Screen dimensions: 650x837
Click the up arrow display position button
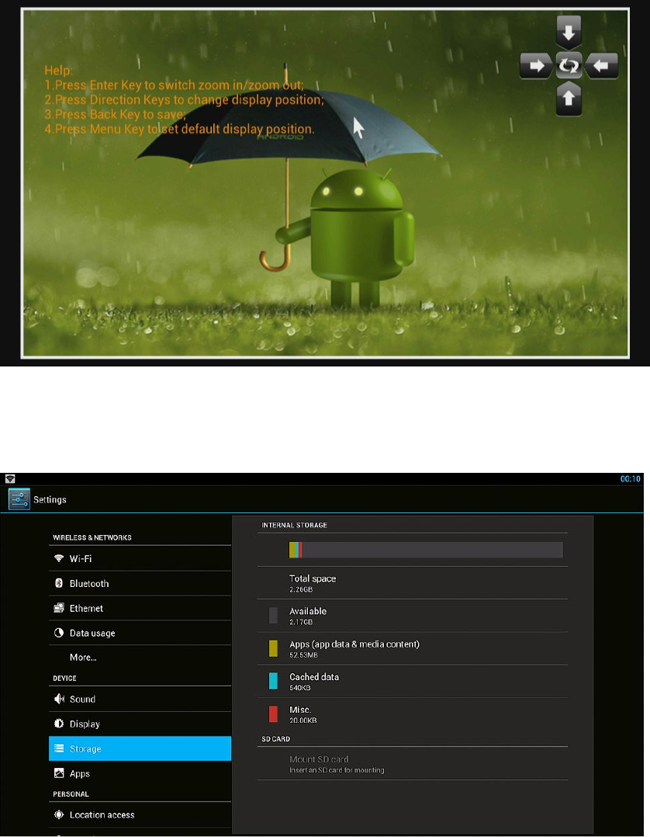(569, 98)
